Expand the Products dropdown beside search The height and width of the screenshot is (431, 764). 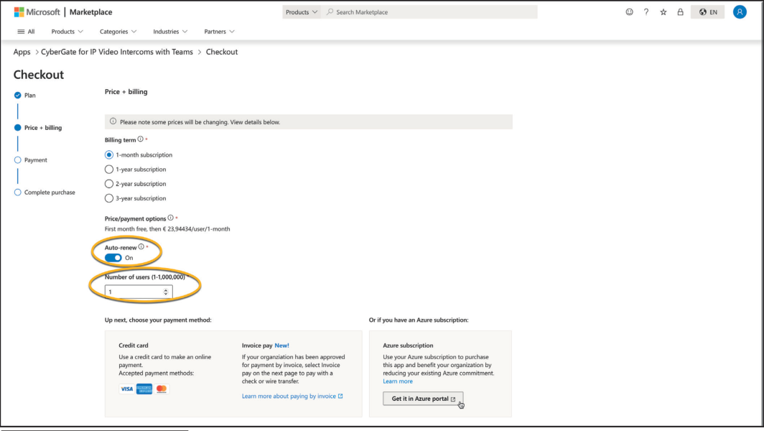coord(301,12)
